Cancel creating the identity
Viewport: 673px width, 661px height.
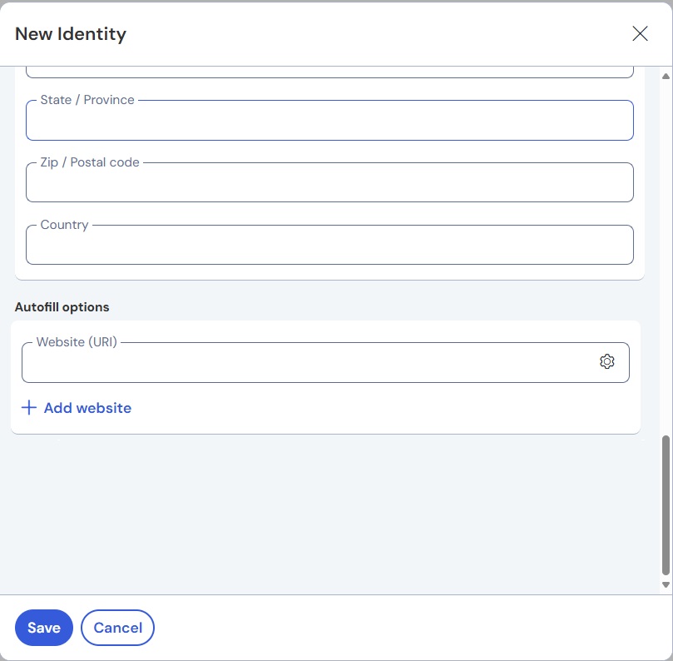pyautogui.click(x=117, y=628)
